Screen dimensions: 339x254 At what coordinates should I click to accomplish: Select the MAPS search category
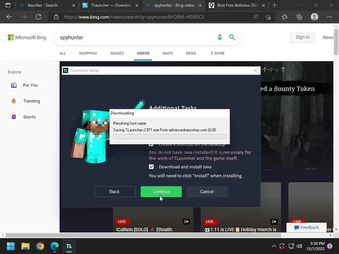[x=168, y=53]
